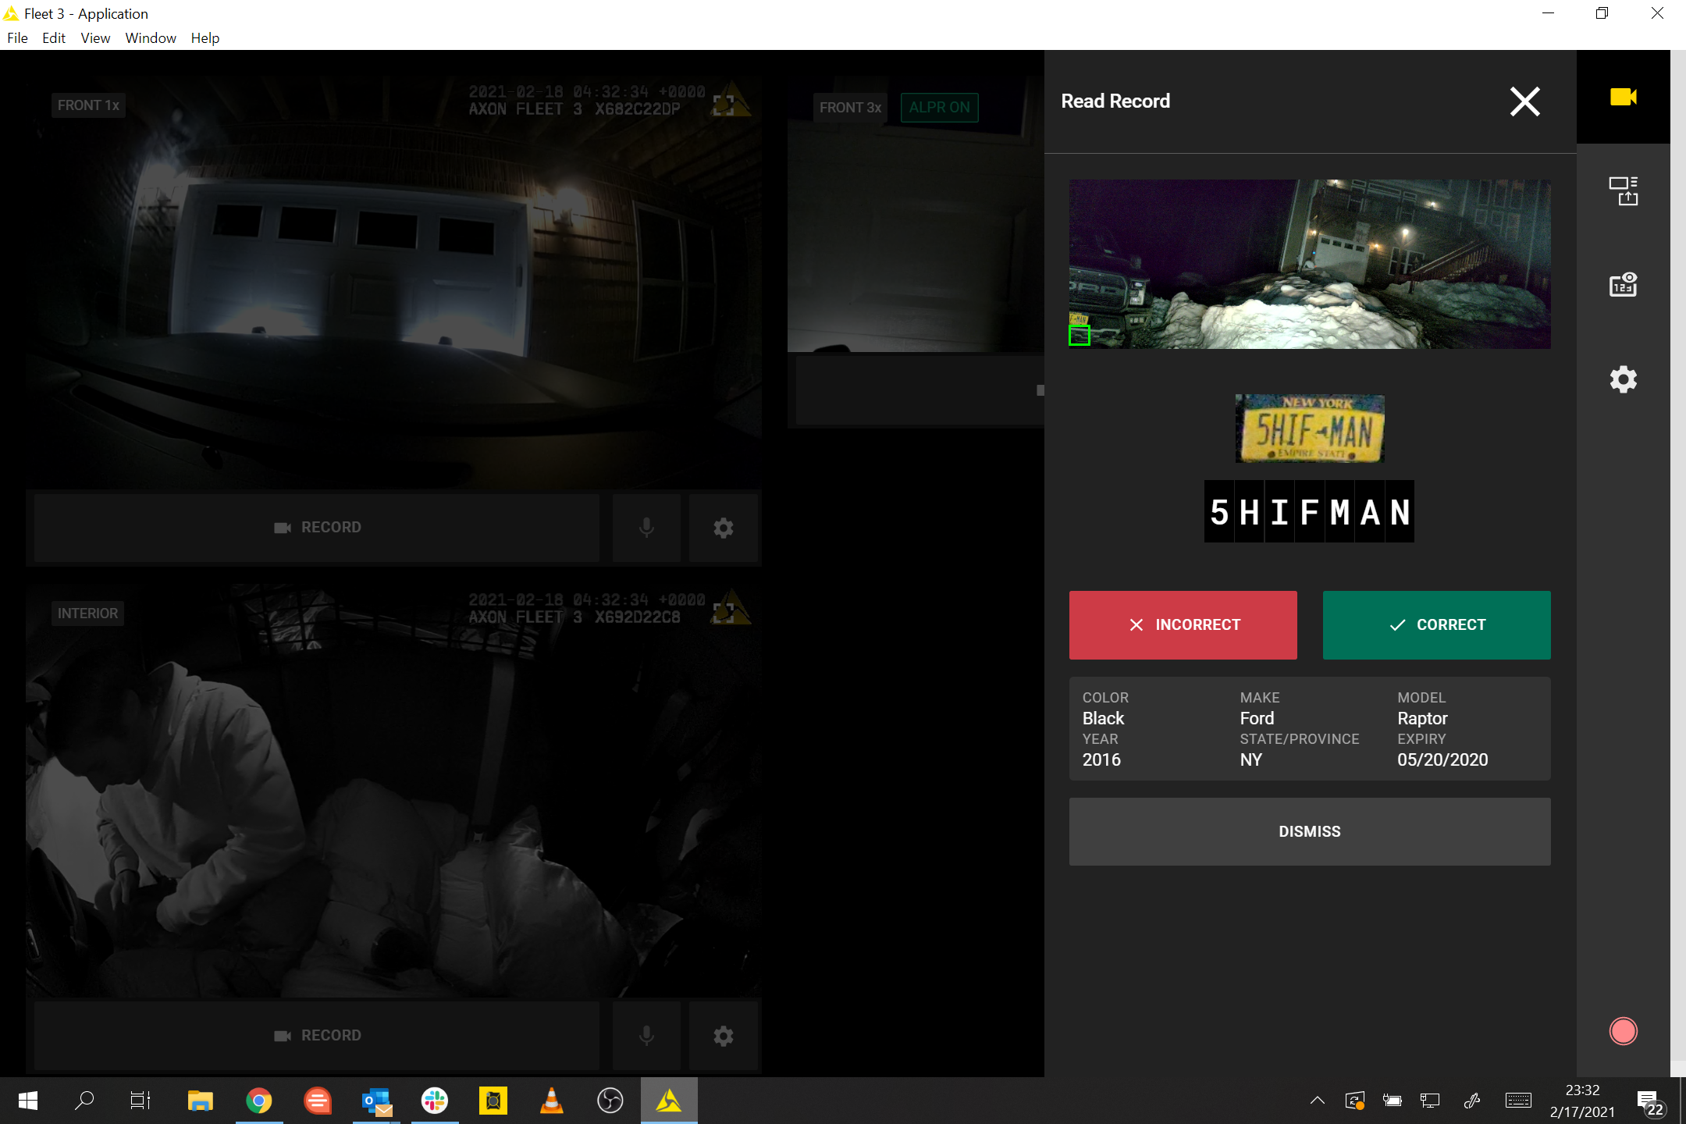The image size is (1686, 1124).
Task: Open sidebar settings gear
Action: pyautogui.click(x=1623, y=379)
